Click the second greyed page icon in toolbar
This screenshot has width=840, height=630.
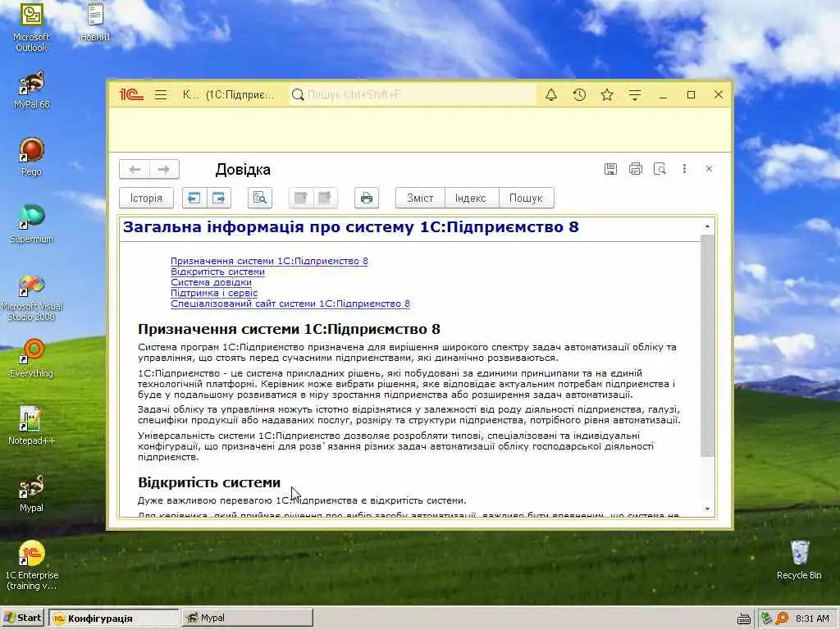click(325, 199)
